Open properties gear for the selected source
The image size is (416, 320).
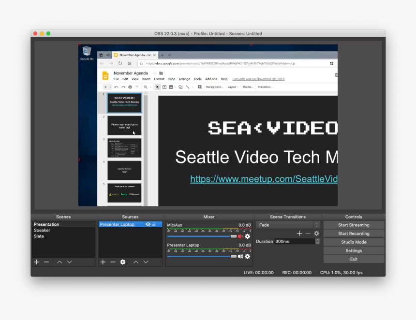123,262
